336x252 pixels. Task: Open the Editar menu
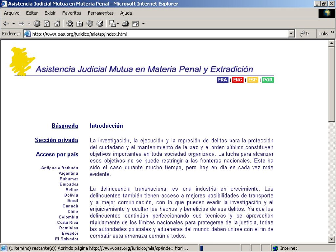click(32, 13)
